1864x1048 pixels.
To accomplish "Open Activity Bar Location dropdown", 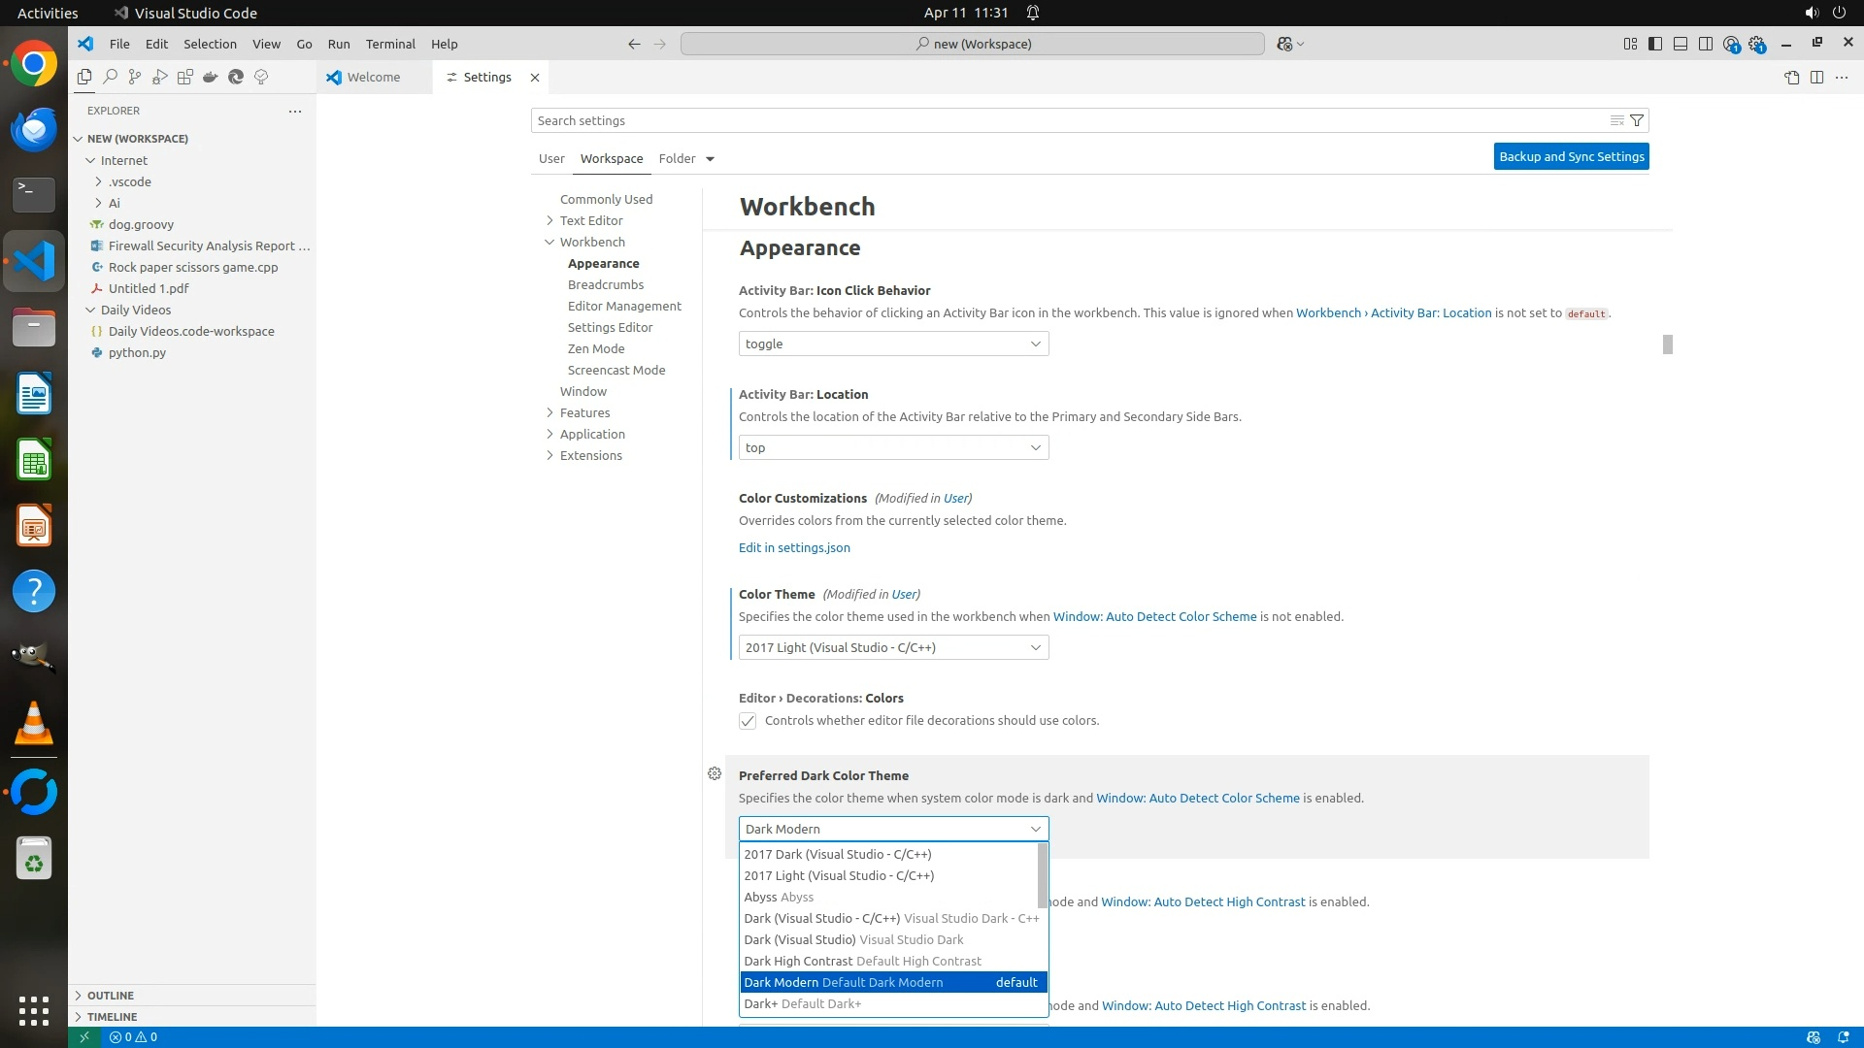I will [893, 447].
